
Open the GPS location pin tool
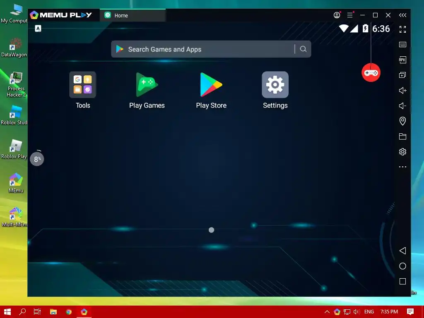(x=402, y=121)
